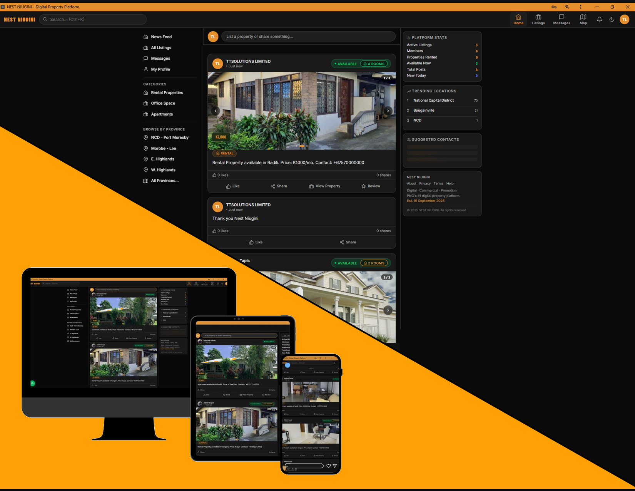Open the notifications bell
Screen dimensions: 635x491
pos(599,19)
